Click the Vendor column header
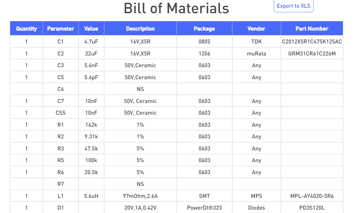 (x=256, y=29)
